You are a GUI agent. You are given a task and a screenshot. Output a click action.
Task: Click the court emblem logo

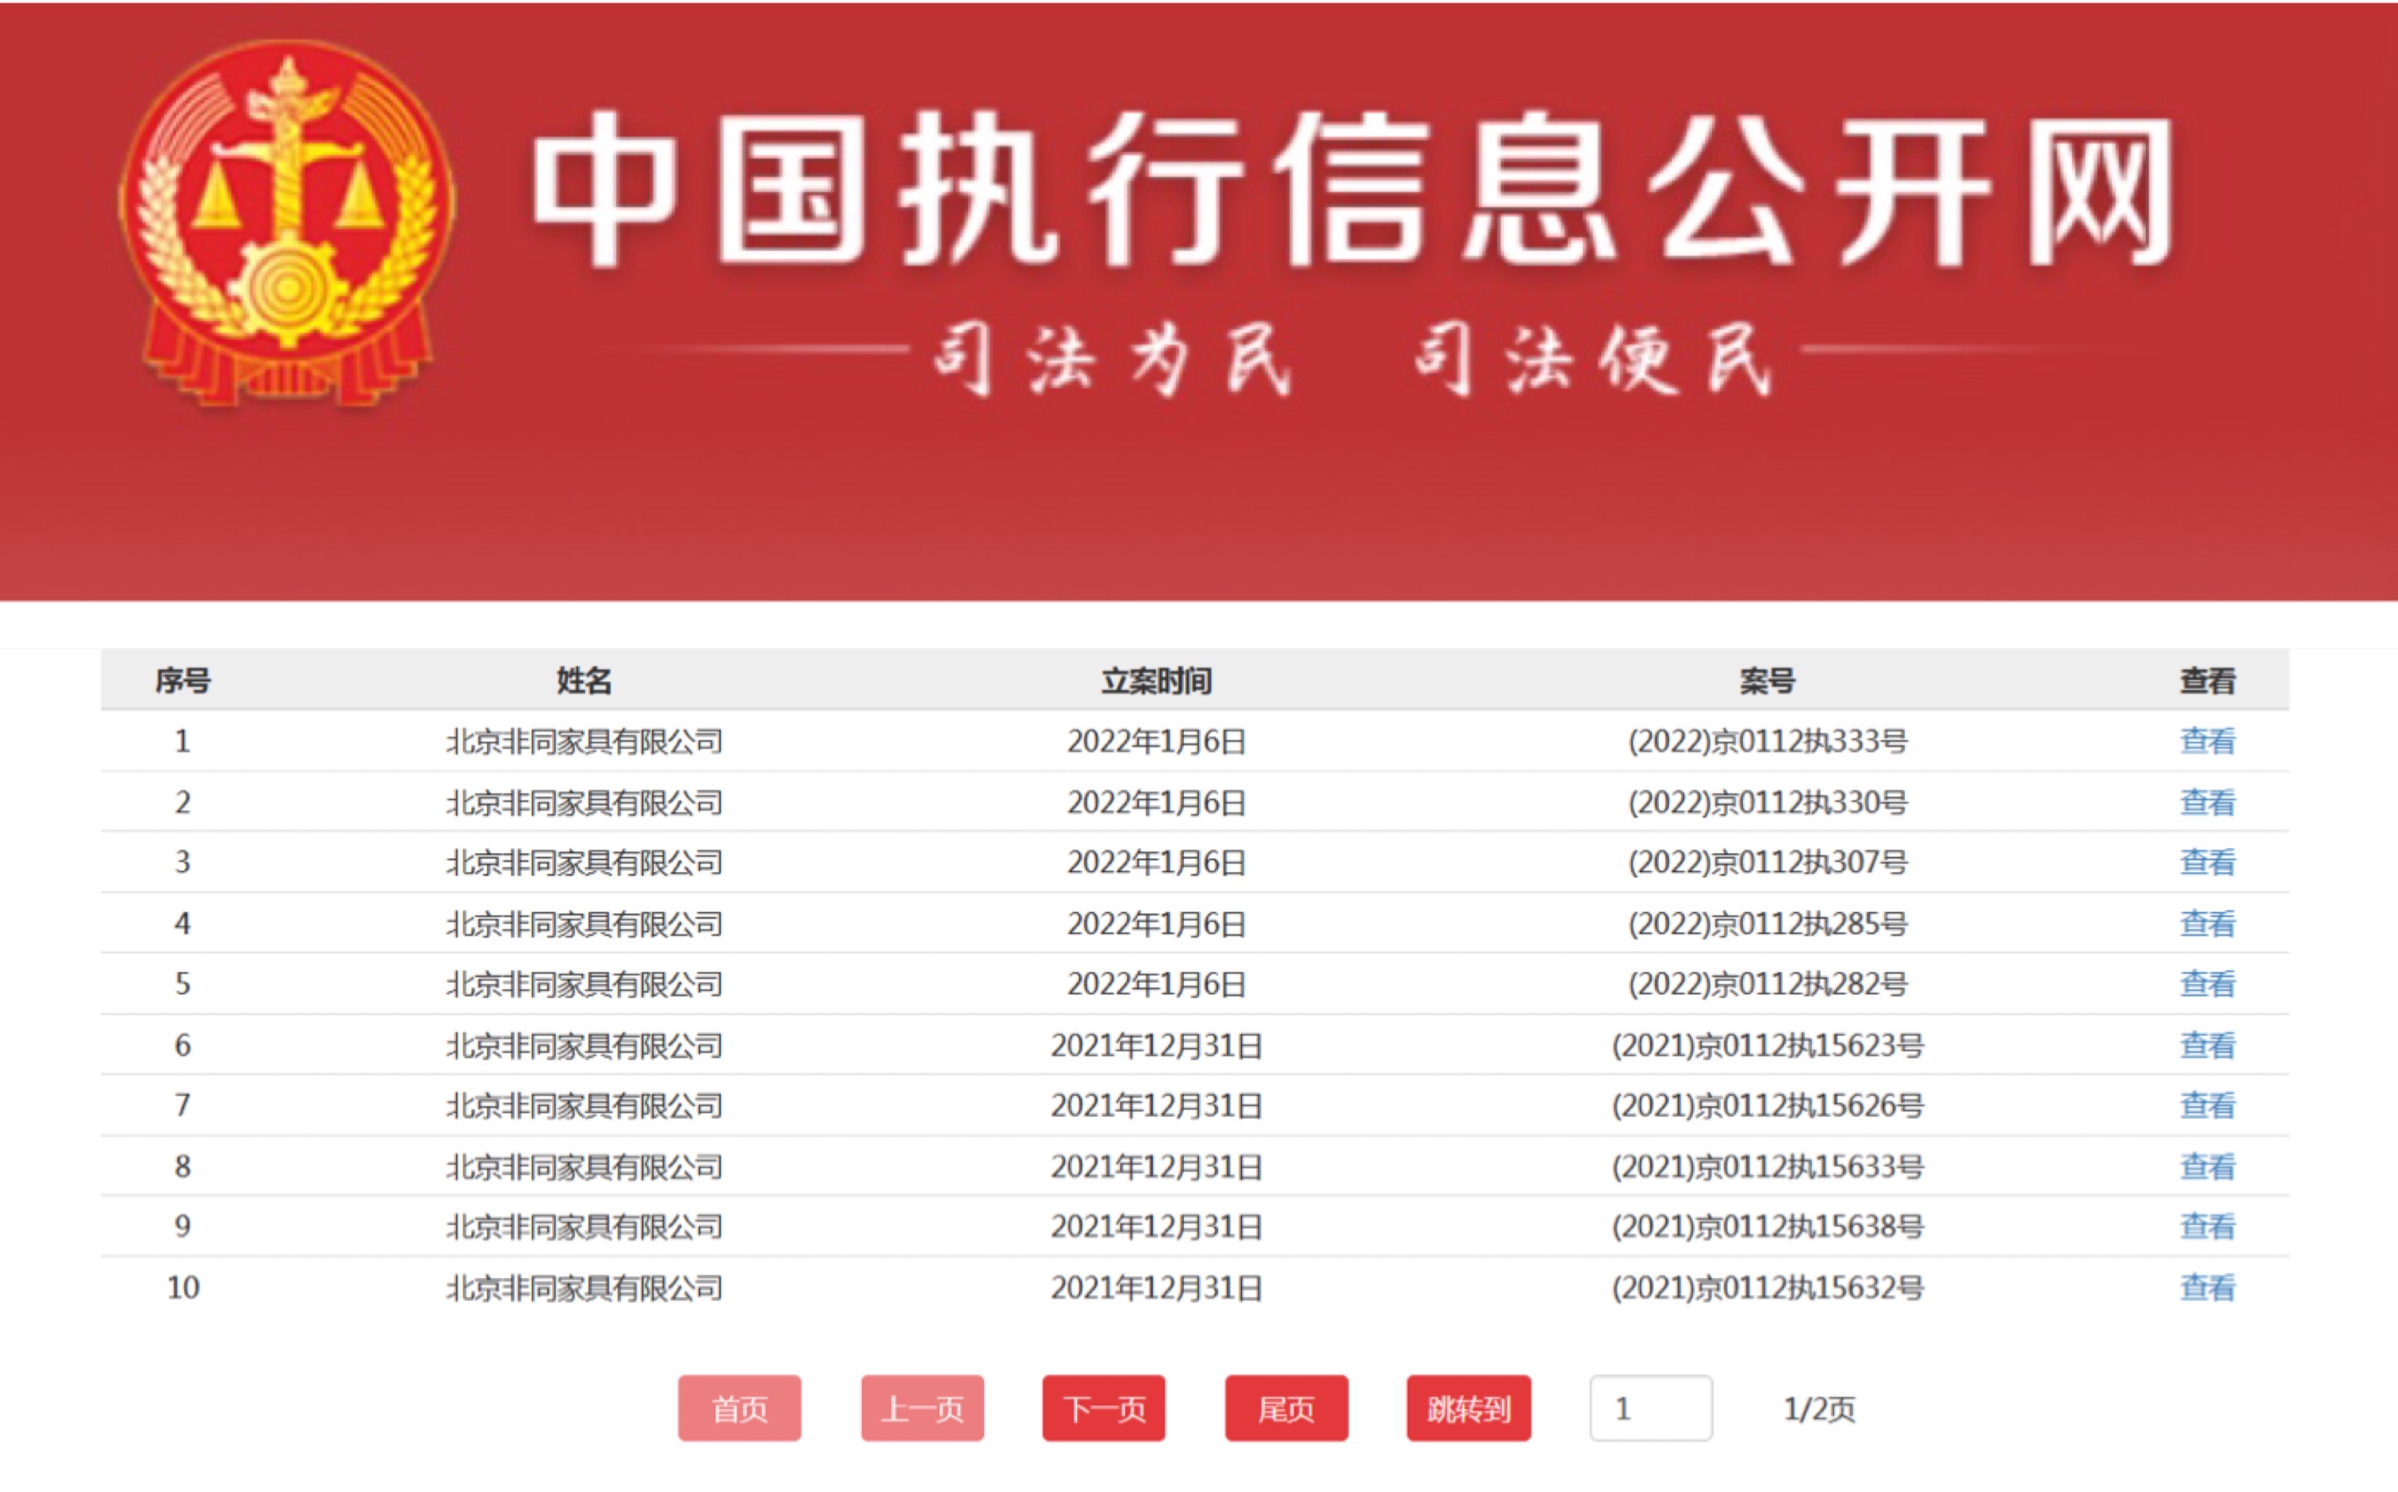287,224
